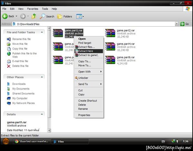
Task: Collapse the File and Folder Tasks panel
Action: 42,32
